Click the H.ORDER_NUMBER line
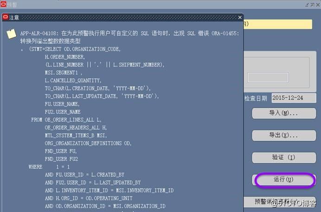The image size is (321, 212). click(x=65, y=57)
